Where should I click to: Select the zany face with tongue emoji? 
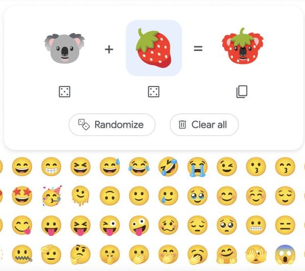pyautogui.click(x=139, y=225)
